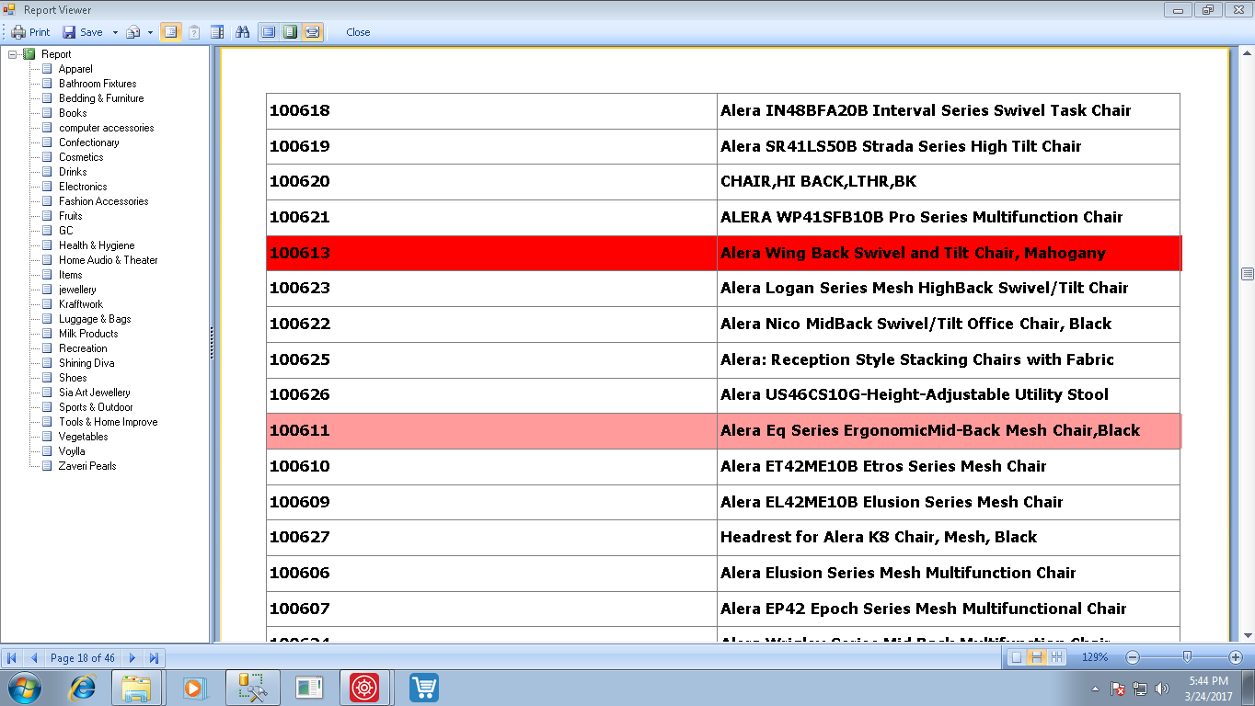Click the Page 18 of 46 field
1255x706 pixels.
[83, 657]
